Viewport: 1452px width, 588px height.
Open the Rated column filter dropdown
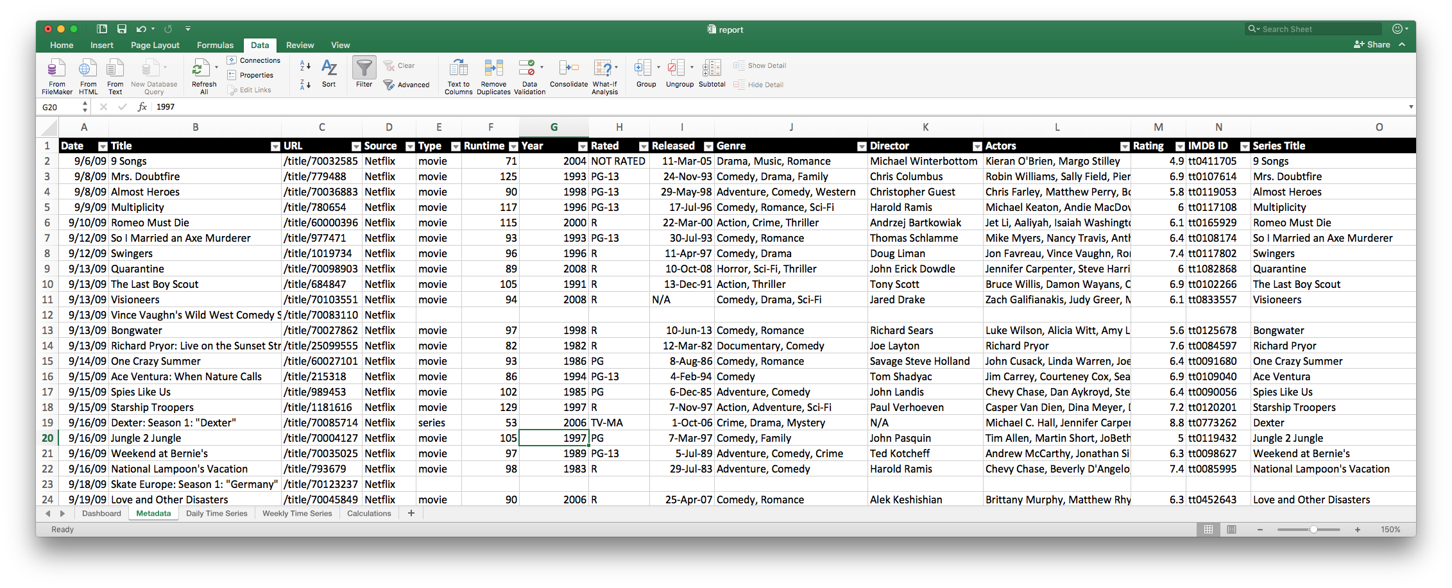click(x=644, y=146)
